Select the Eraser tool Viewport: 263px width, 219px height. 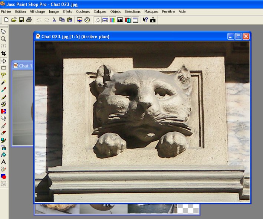click(3, 133)
